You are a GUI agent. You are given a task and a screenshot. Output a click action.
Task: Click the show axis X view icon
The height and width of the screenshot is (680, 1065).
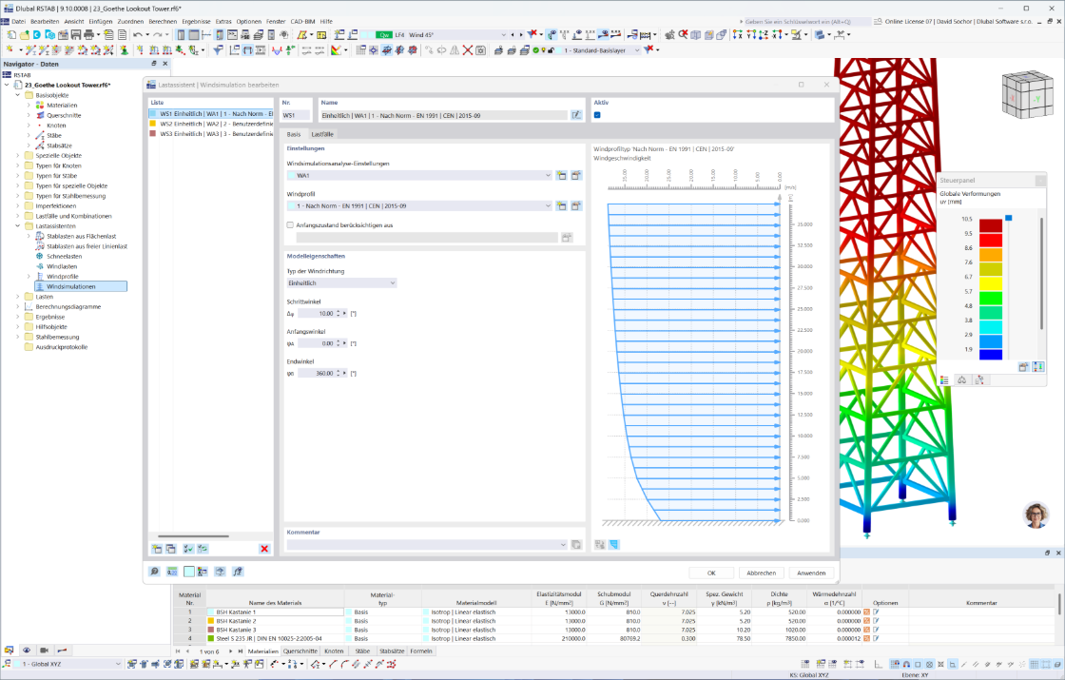[x=738, y=34]
